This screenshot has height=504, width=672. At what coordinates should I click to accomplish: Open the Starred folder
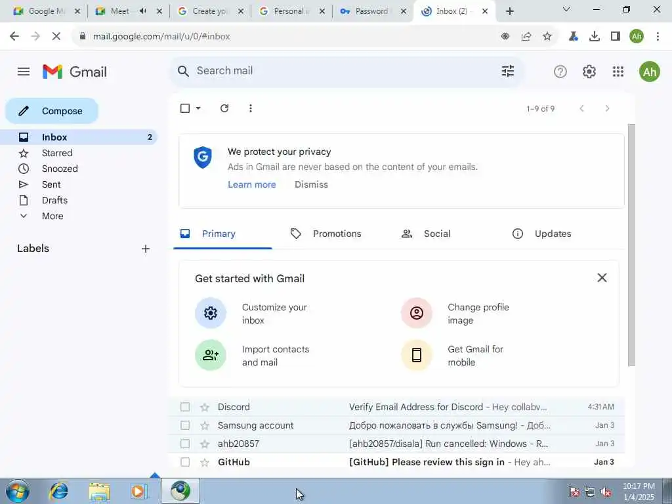[x=57, y=153]
